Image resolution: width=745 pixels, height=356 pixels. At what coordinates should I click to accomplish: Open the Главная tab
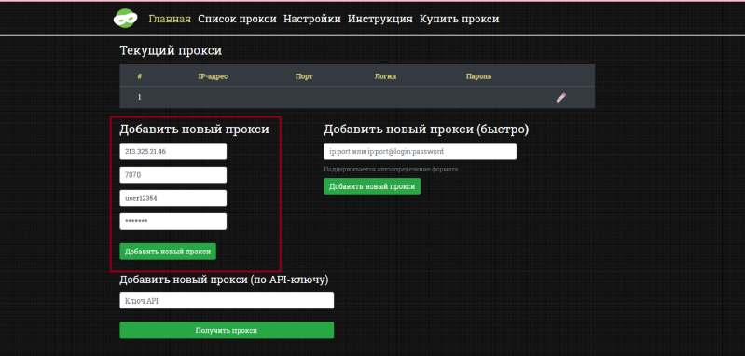170,19
